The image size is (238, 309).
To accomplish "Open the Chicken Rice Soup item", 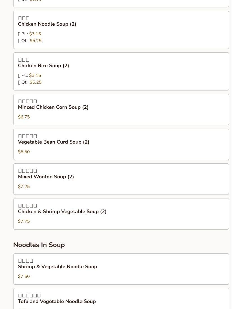I will click(x=43, y=66).
